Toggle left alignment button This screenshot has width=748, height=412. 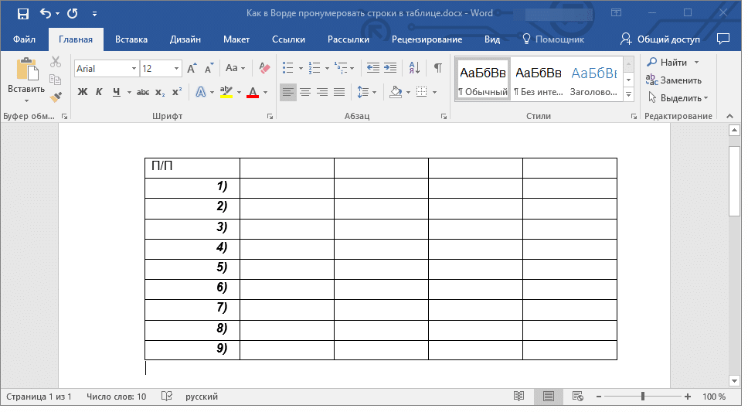pos(287,92)
